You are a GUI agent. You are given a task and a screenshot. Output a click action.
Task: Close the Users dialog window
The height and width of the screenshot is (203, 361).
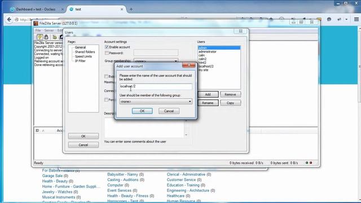click(x=241, y=31)
